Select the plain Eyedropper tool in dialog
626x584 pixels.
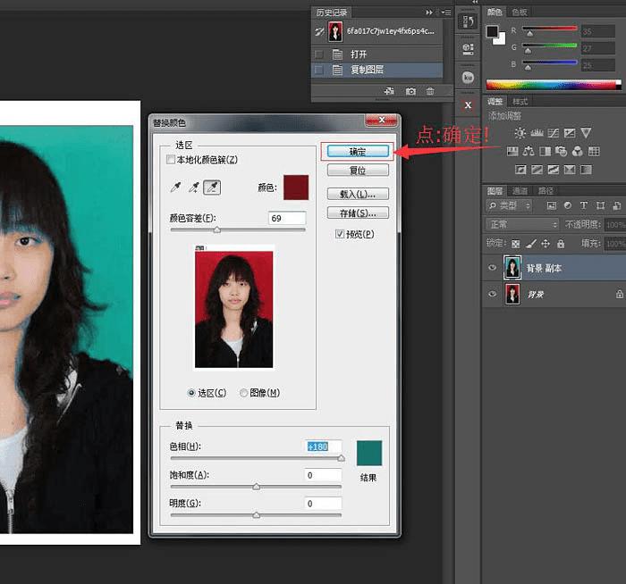coord(175,187)
